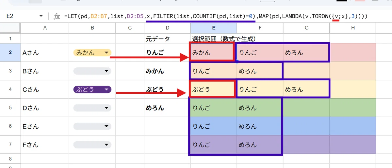Click めろん in blue row 6
The image size is (392, 168).
[260, 126]
